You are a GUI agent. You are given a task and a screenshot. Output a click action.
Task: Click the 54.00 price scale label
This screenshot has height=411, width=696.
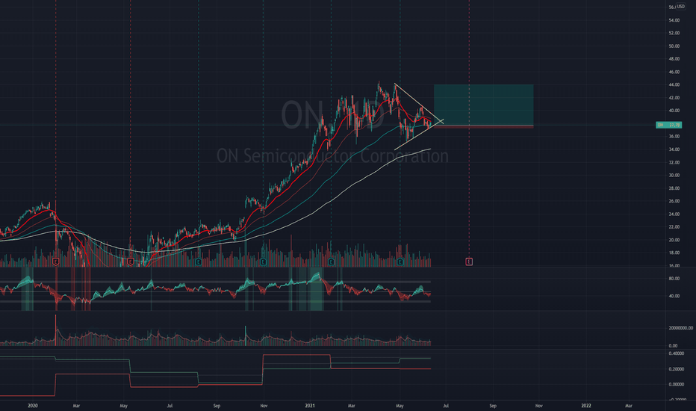(674, 20)
